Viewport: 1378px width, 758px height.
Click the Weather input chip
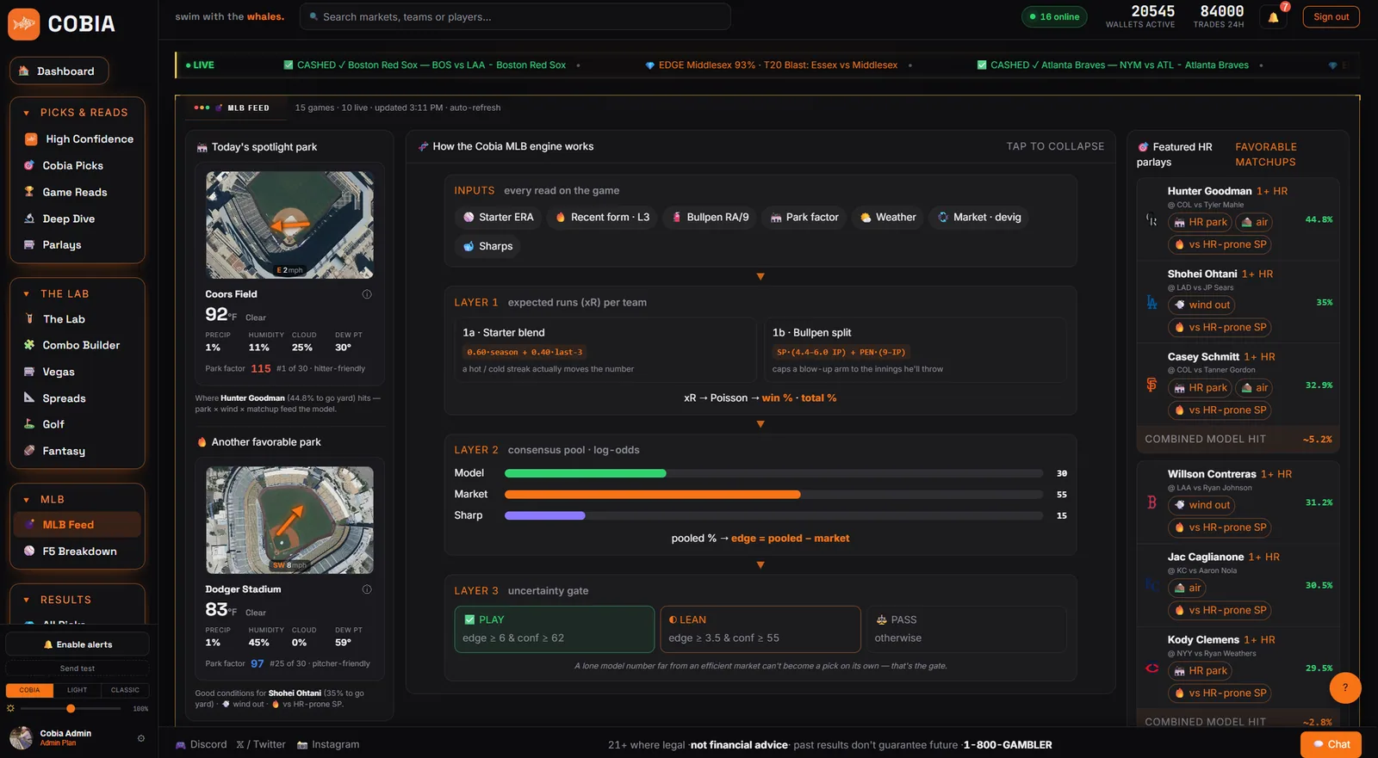[888, 218]
